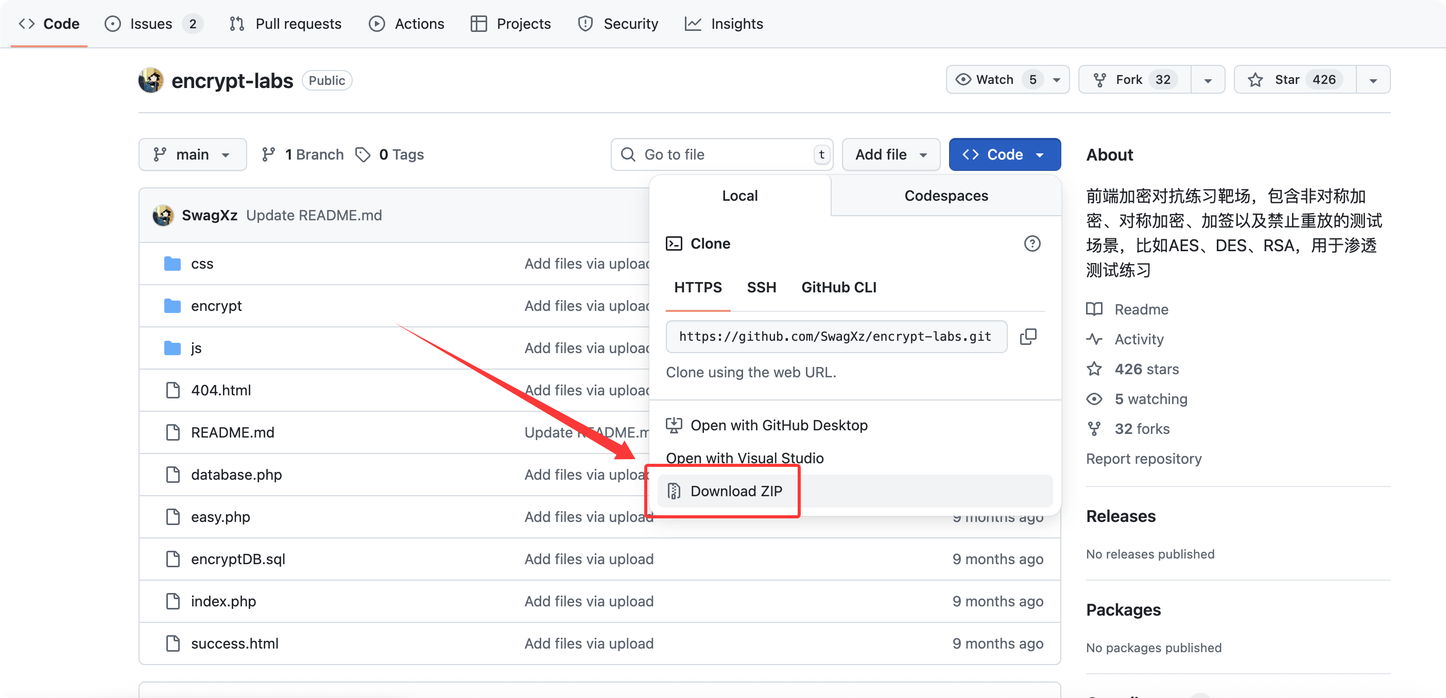Open the Readme link in About
Screen dimensions: 1446x698
pos(1141,309)
